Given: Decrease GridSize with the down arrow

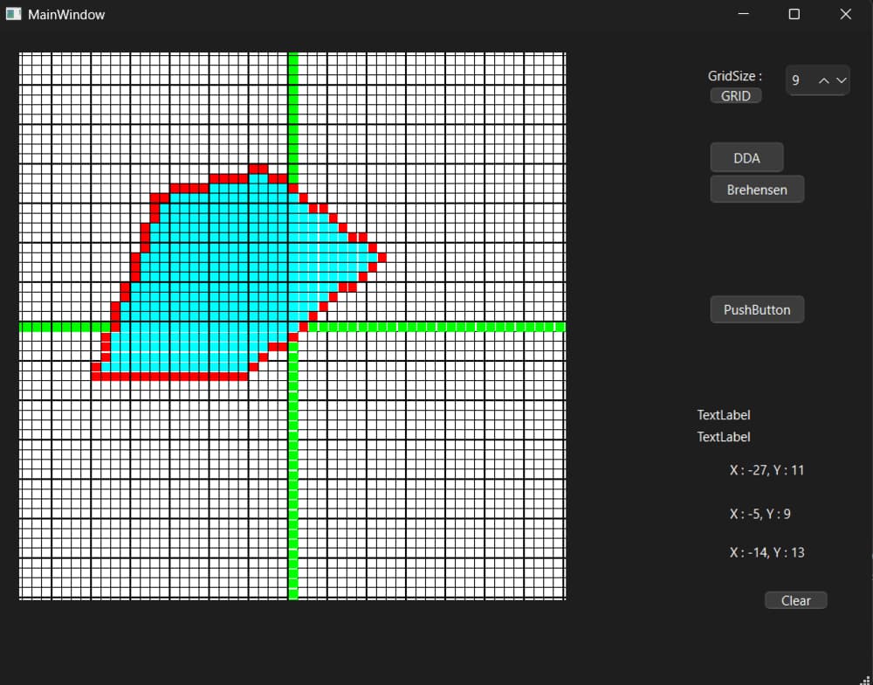Looking at the screenshot, I should pos(842,80).
